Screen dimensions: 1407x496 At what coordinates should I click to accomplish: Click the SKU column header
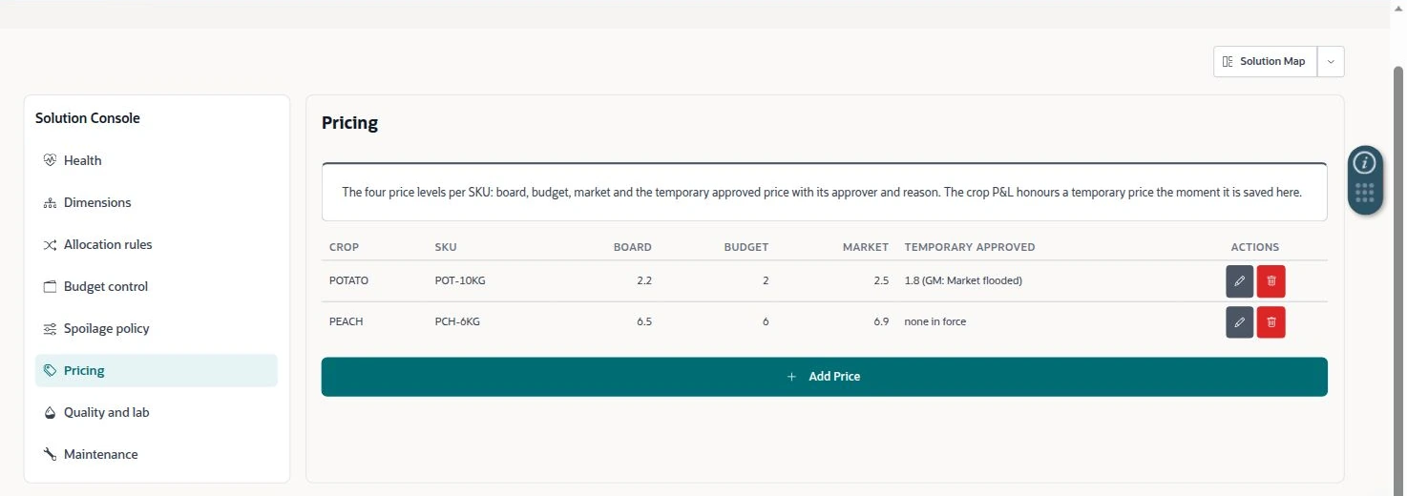pyautogui.click(x=446, y=247)
